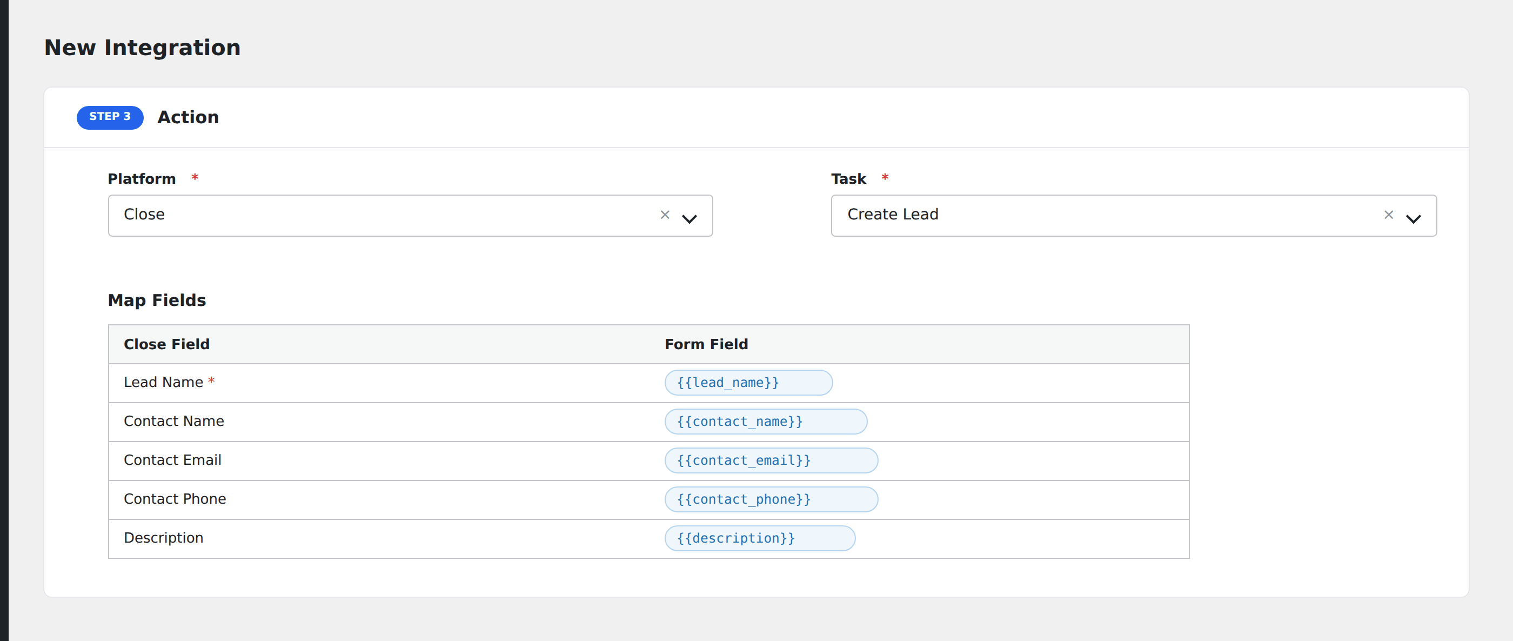This screenshot has height=641, width=1513.
Task: Clear the Task selection with the X icon
Action: 1389,215
